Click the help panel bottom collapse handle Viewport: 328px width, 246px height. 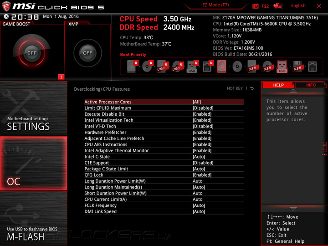(293, 209)
